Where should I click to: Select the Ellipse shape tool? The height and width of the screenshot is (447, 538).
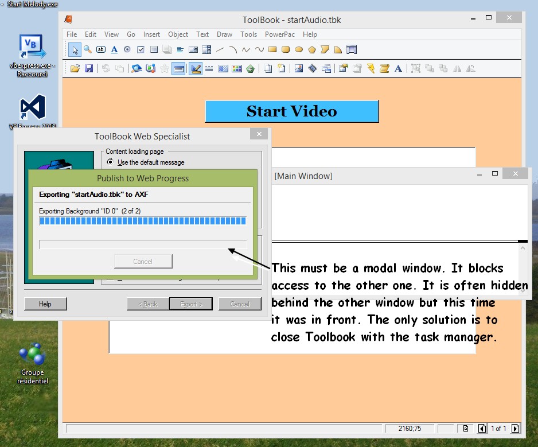pos(299,49)
